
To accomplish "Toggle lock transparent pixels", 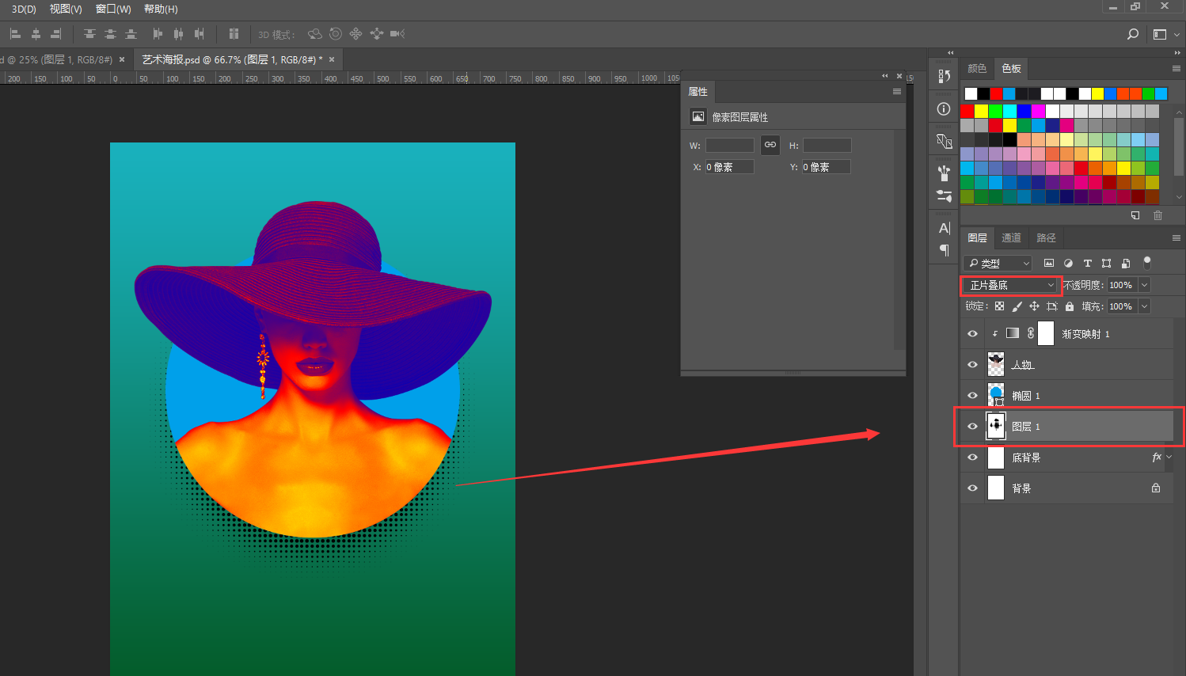I will [999, 306].
